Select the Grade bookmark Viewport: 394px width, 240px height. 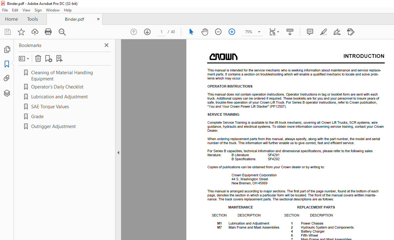tap(37, 117)
